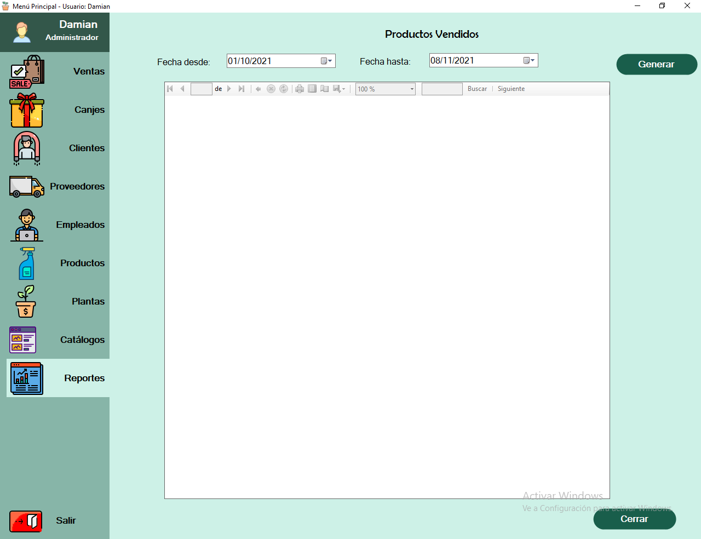
Task: Click the Productos Vendidos heading
Action: pos(432,34)
